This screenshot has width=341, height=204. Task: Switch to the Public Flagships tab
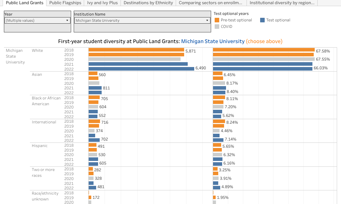point(65,3)
